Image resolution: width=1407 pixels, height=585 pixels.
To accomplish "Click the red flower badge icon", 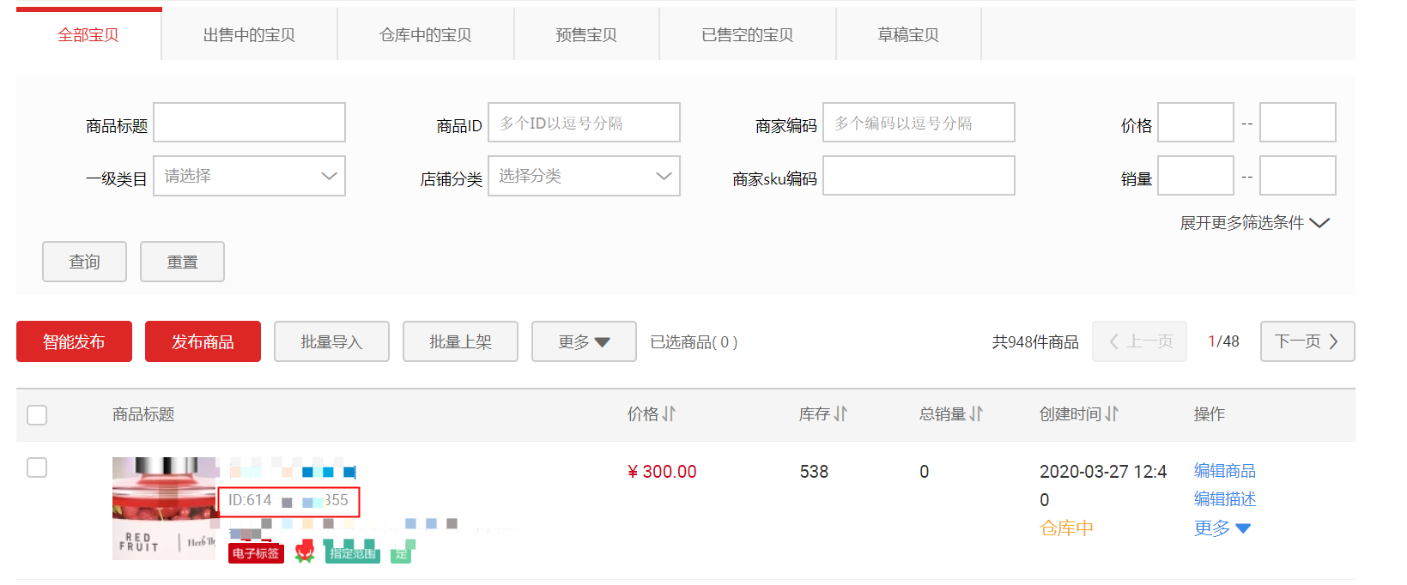I will (x=305, y=552).
